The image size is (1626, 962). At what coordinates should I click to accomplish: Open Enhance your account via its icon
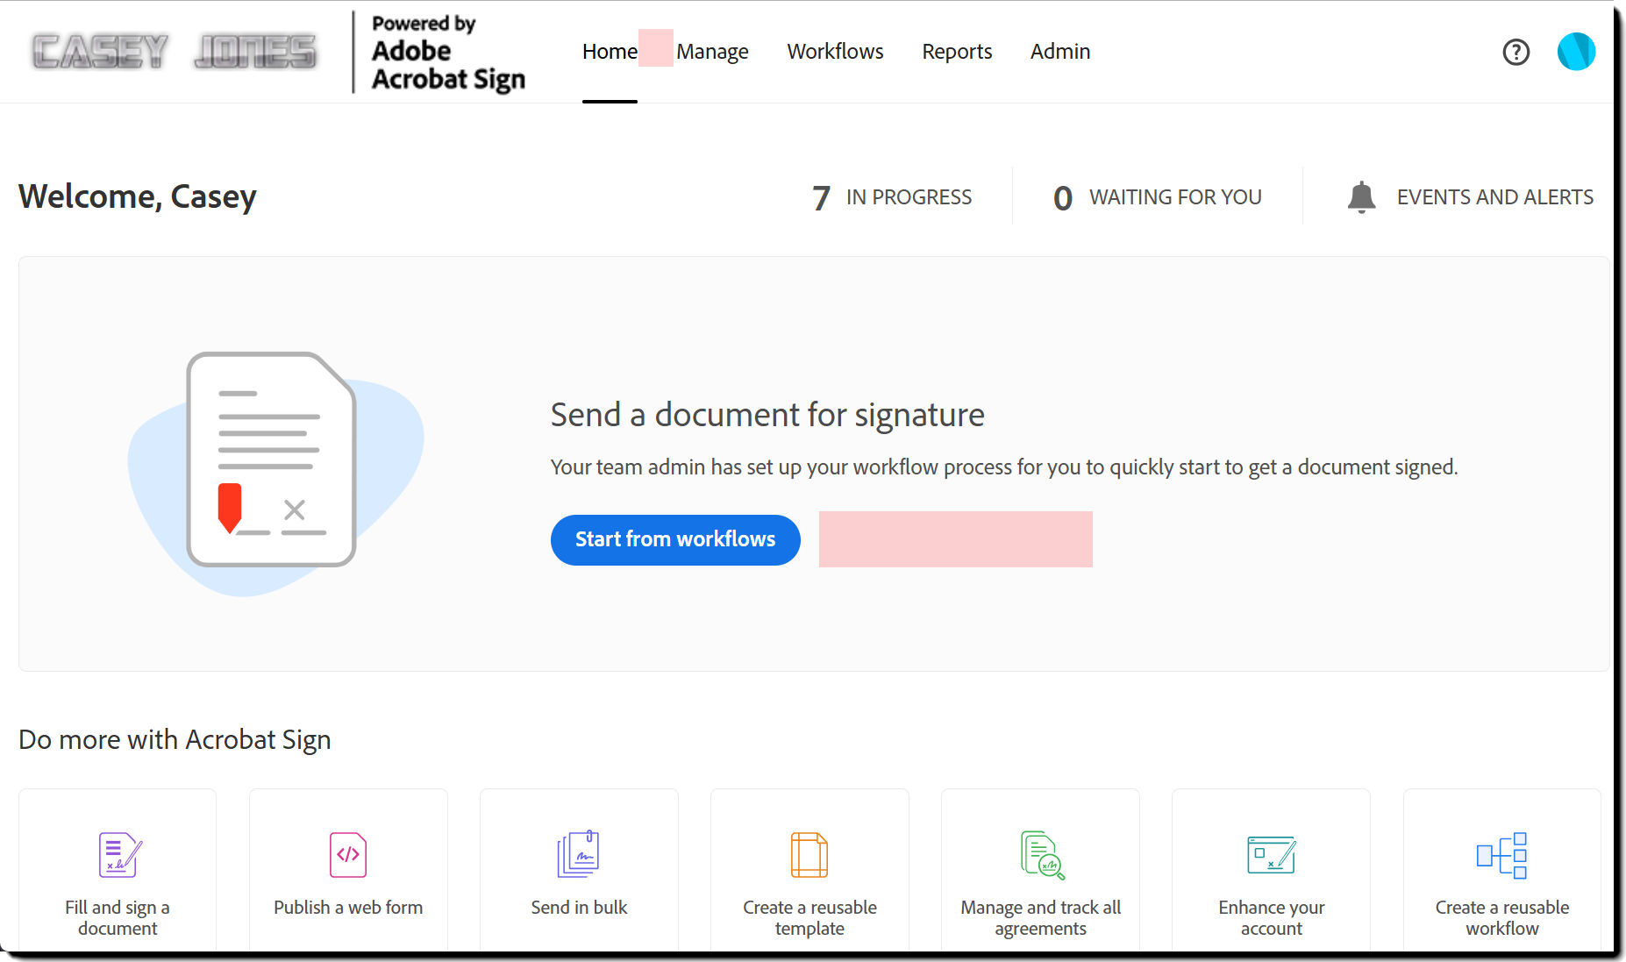[1271, 855]
